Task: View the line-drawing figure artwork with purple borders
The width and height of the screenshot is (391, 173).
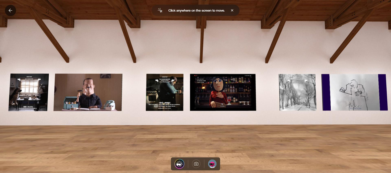Action: tap(354, 92)
